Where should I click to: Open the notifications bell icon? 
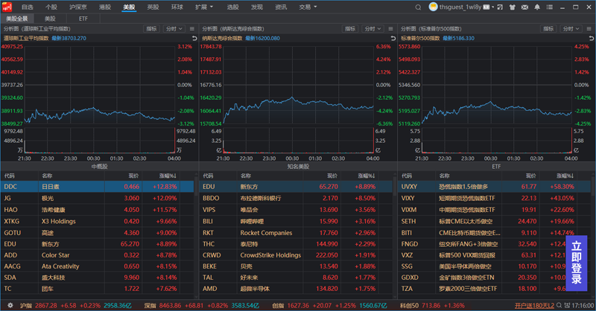[x=537, y=7]
